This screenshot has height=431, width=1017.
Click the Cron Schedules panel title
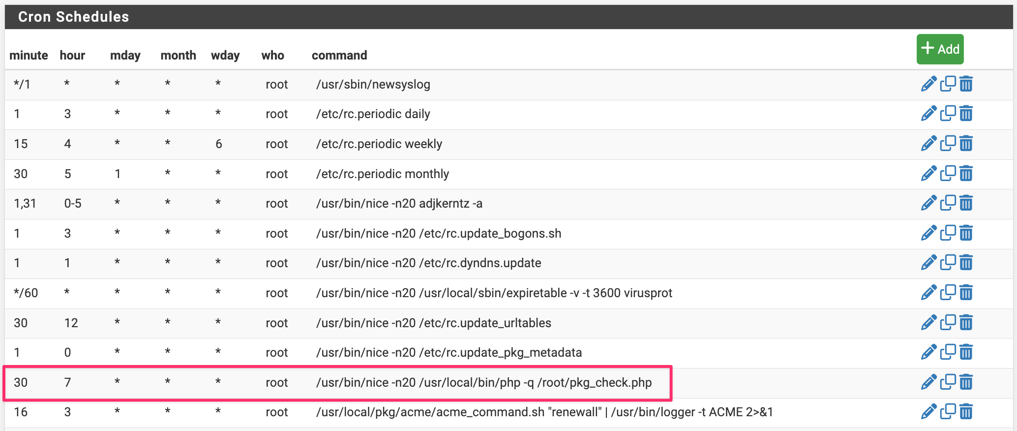(73, 17)
